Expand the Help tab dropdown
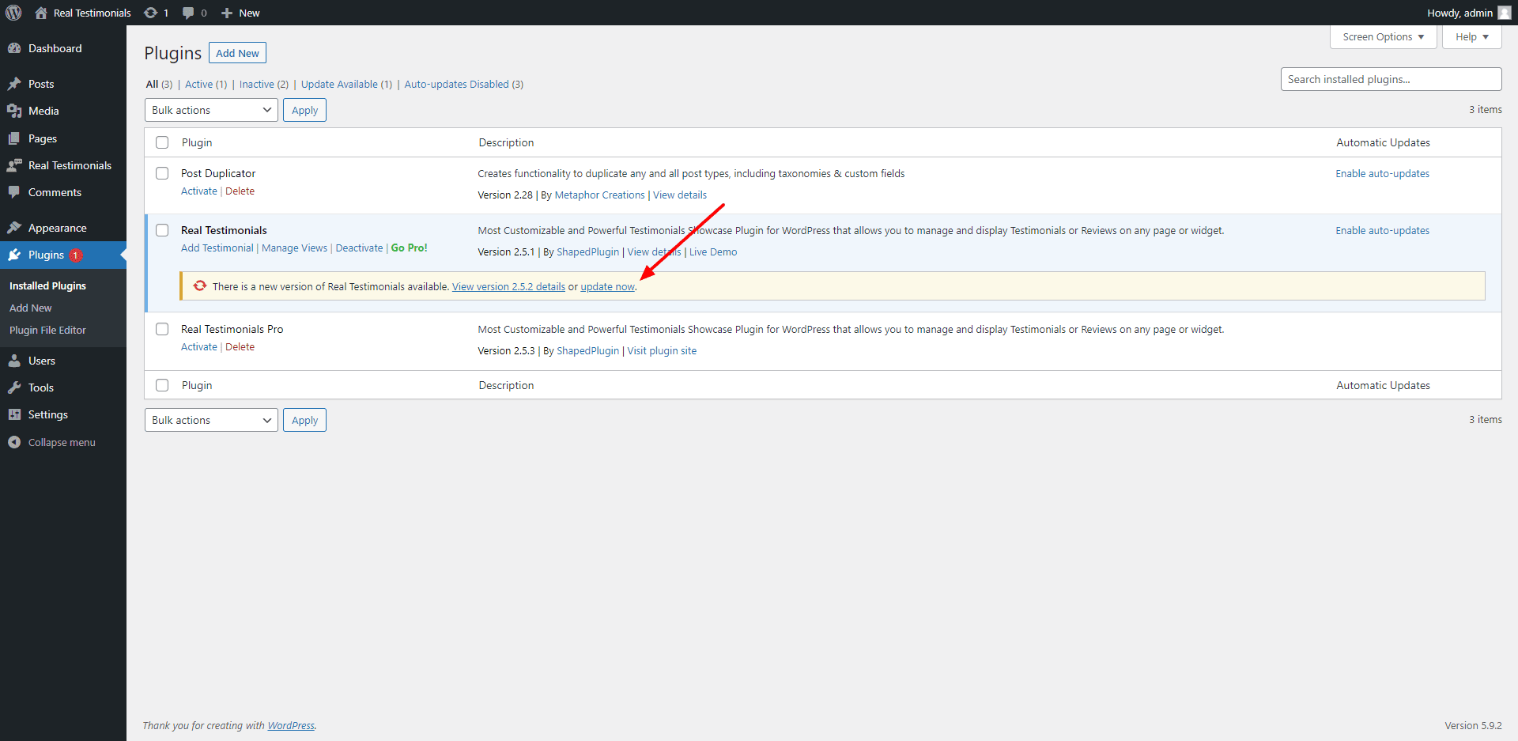 (1471, 37)
